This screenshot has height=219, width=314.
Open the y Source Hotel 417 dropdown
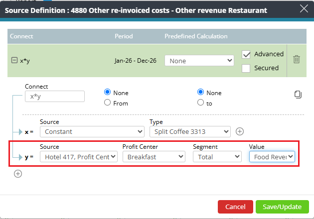(x=79, y=157)
